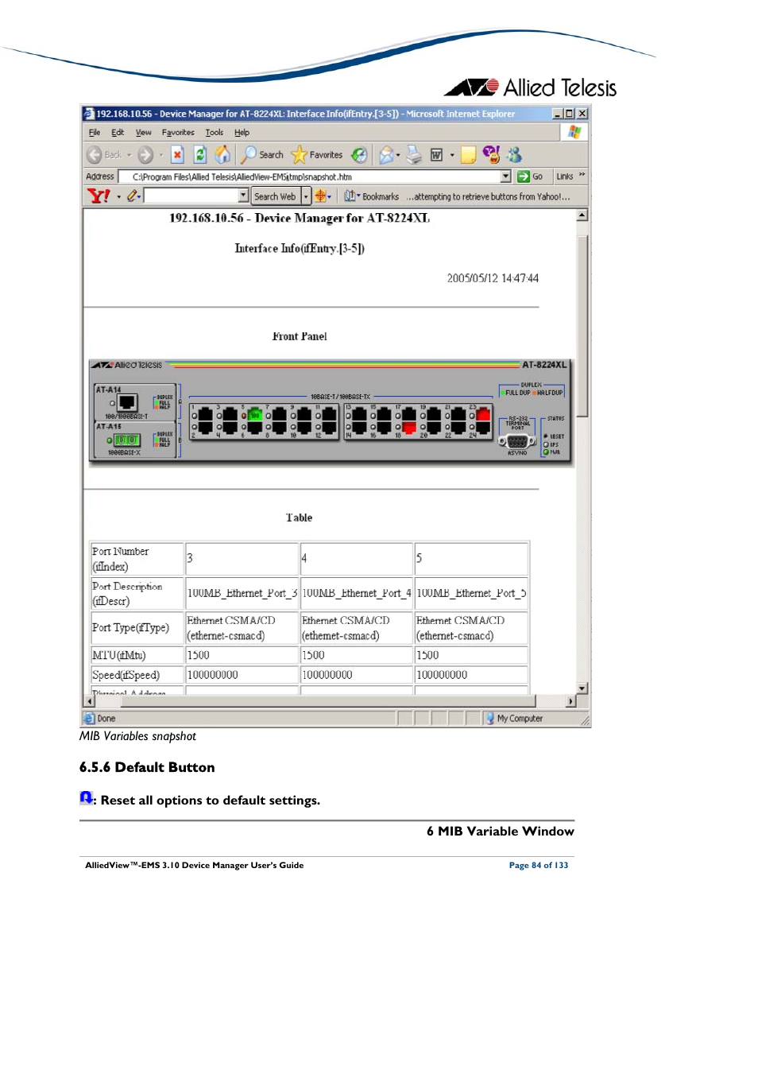
Task: Open the Mail icon dropdown arrow
Action: (x=398, y=156)
